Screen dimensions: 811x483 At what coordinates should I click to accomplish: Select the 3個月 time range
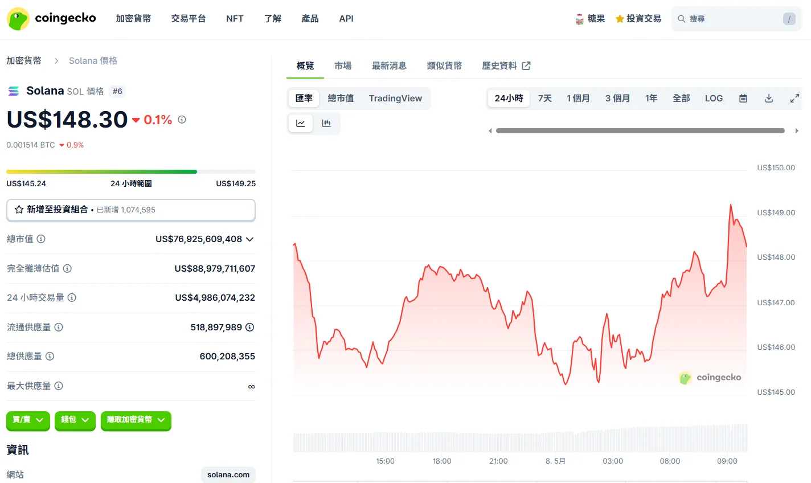617,99
